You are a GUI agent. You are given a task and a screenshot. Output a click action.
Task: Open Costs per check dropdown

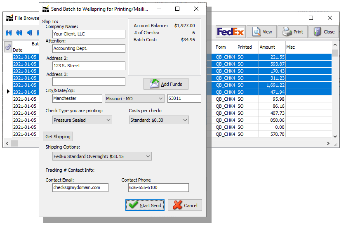click(x=159, y=120)
